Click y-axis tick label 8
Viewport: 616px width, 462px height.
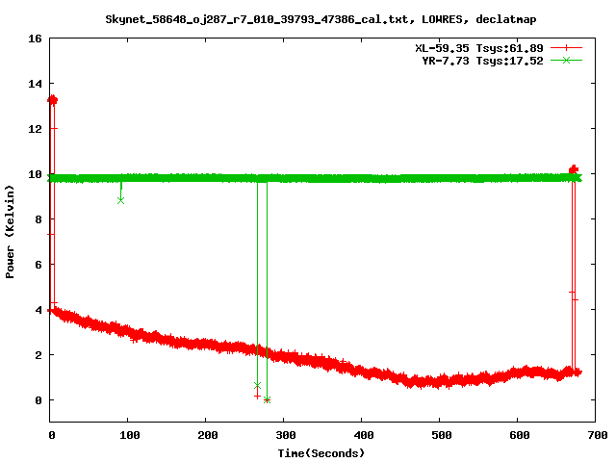pos(38,219)
